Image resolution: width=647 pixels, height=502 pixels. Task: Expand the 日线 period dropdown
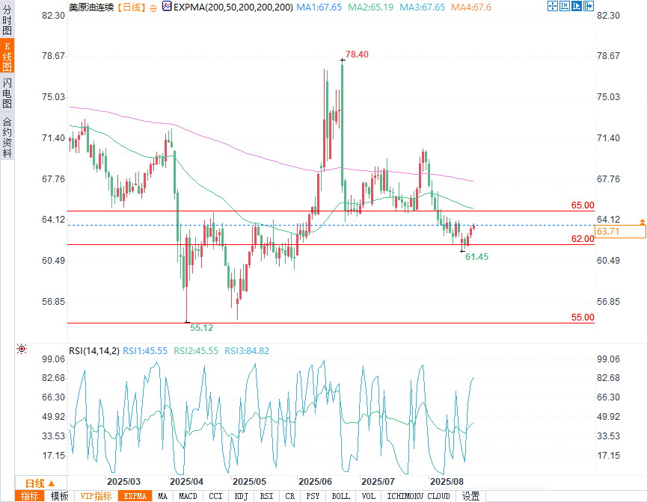41,483
